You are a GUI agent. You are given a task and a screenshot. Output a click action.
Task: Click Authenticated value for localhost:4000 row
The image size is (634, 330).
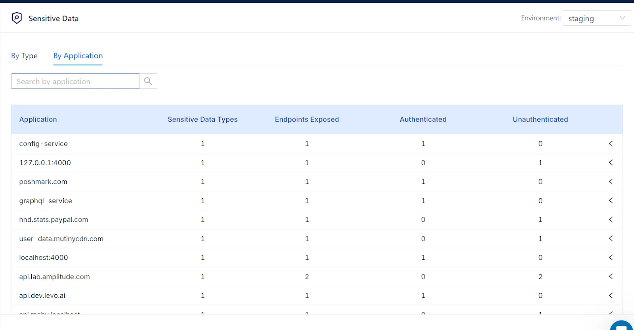point(423,258)
